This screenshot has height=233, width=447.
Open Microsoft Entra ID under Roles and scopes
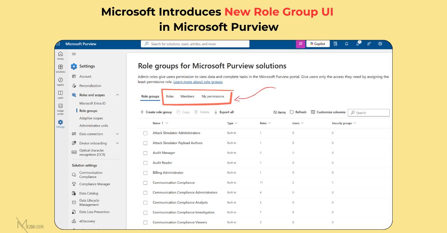tap(92, 104)
